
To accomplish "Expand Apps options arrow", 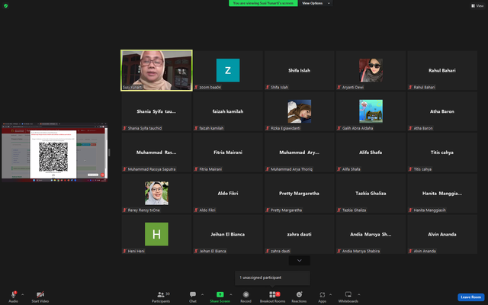I will click(330, 294).
